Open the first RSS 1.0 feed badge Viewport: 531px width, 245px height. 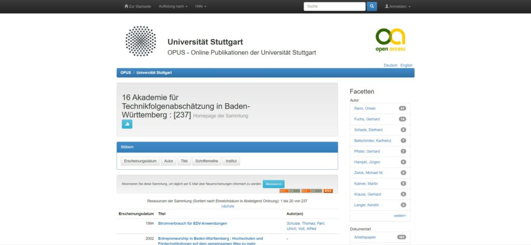[289, 191]
